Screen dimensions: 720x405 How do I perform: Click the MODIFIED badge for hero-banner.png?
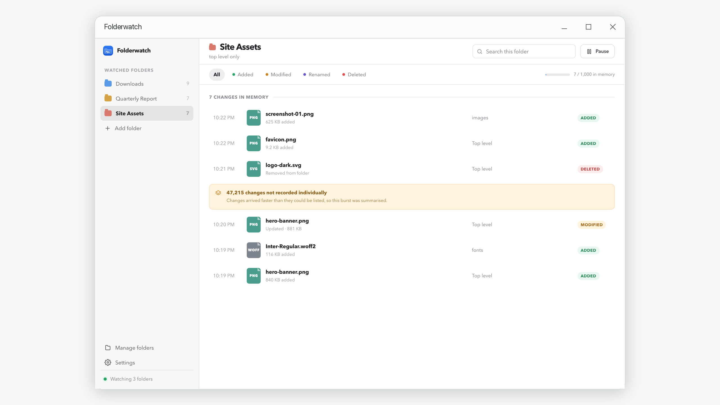point(591,225)
